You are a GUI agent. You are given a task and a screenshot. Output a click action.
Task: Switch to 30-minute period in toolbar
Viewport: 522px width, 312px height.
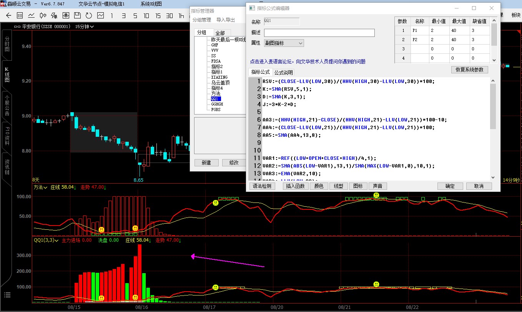(x=169, y=16)
